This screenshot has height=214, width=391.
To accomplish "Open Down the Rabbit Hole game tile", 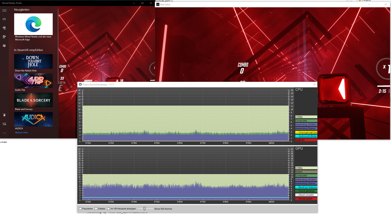I will pos(33,61).
